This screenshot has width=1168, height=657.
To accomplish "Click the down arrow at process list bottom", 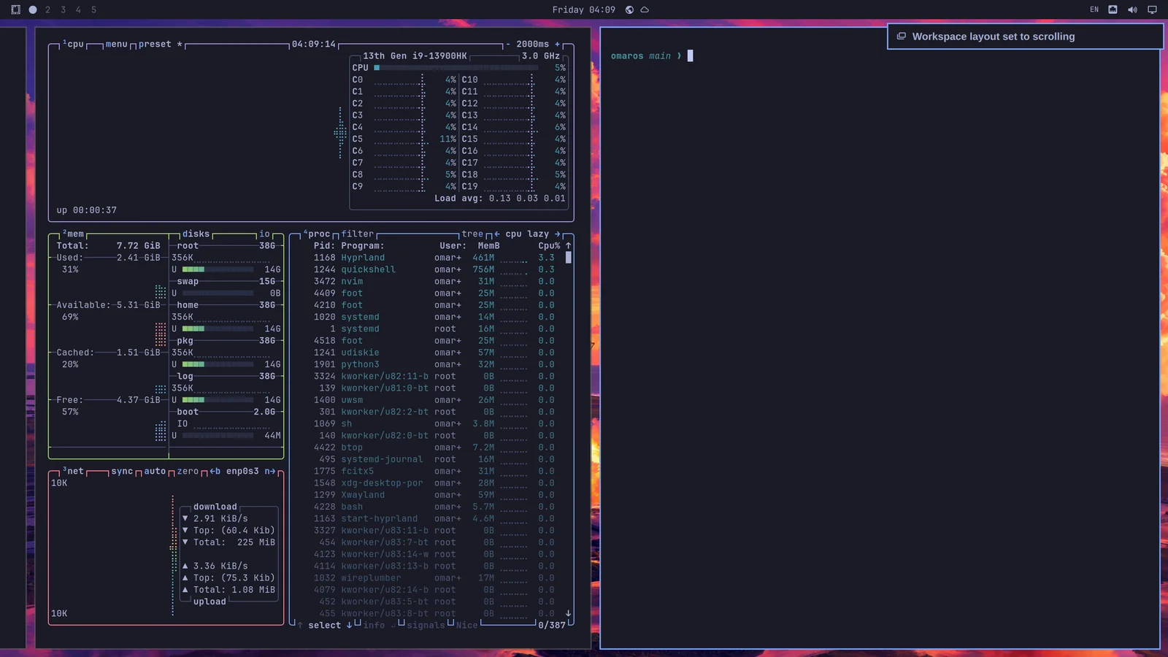I will tap(568, 613).
